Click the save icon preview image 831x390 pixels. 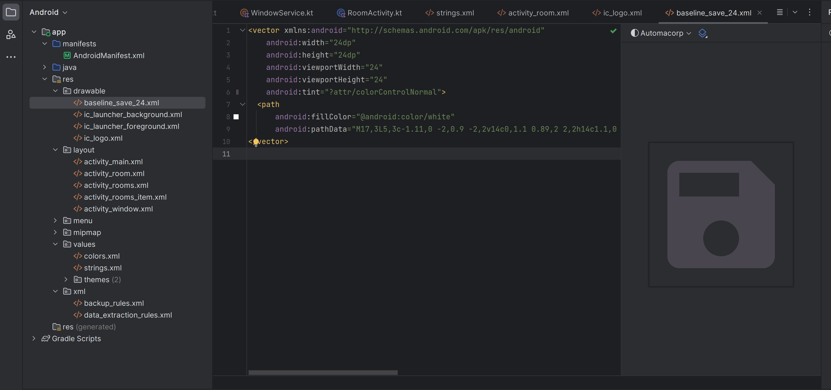pyautogui.click(x=721, y=214)
